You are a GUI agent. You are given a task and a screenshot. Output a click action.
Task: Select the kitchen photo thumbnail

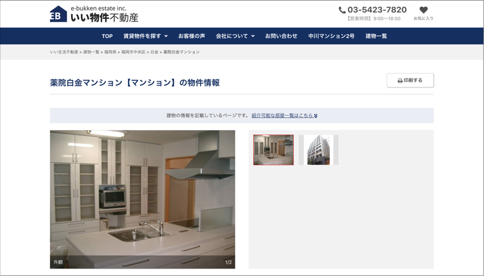coord(274,150)
